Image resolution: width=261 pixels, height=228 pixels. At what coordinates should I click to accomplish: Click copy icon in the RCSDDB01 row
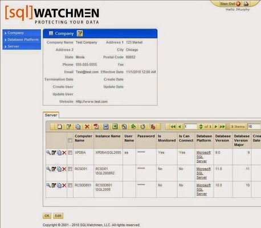click(x=59, y=185)
